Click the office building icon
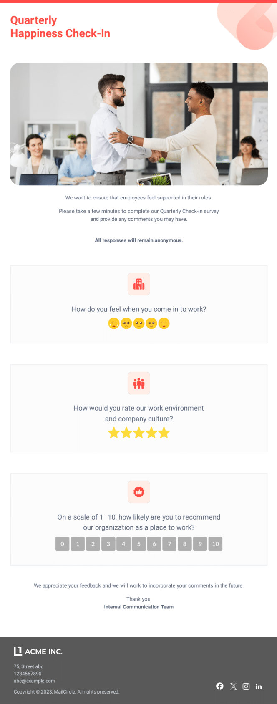This screenshot has width=277, height=704. click(139, 284)
